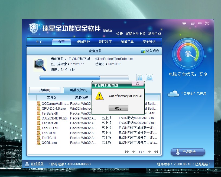Open the 电脑防护 tab
Screen dimensions: 221x177
click(x=83, y=42)
